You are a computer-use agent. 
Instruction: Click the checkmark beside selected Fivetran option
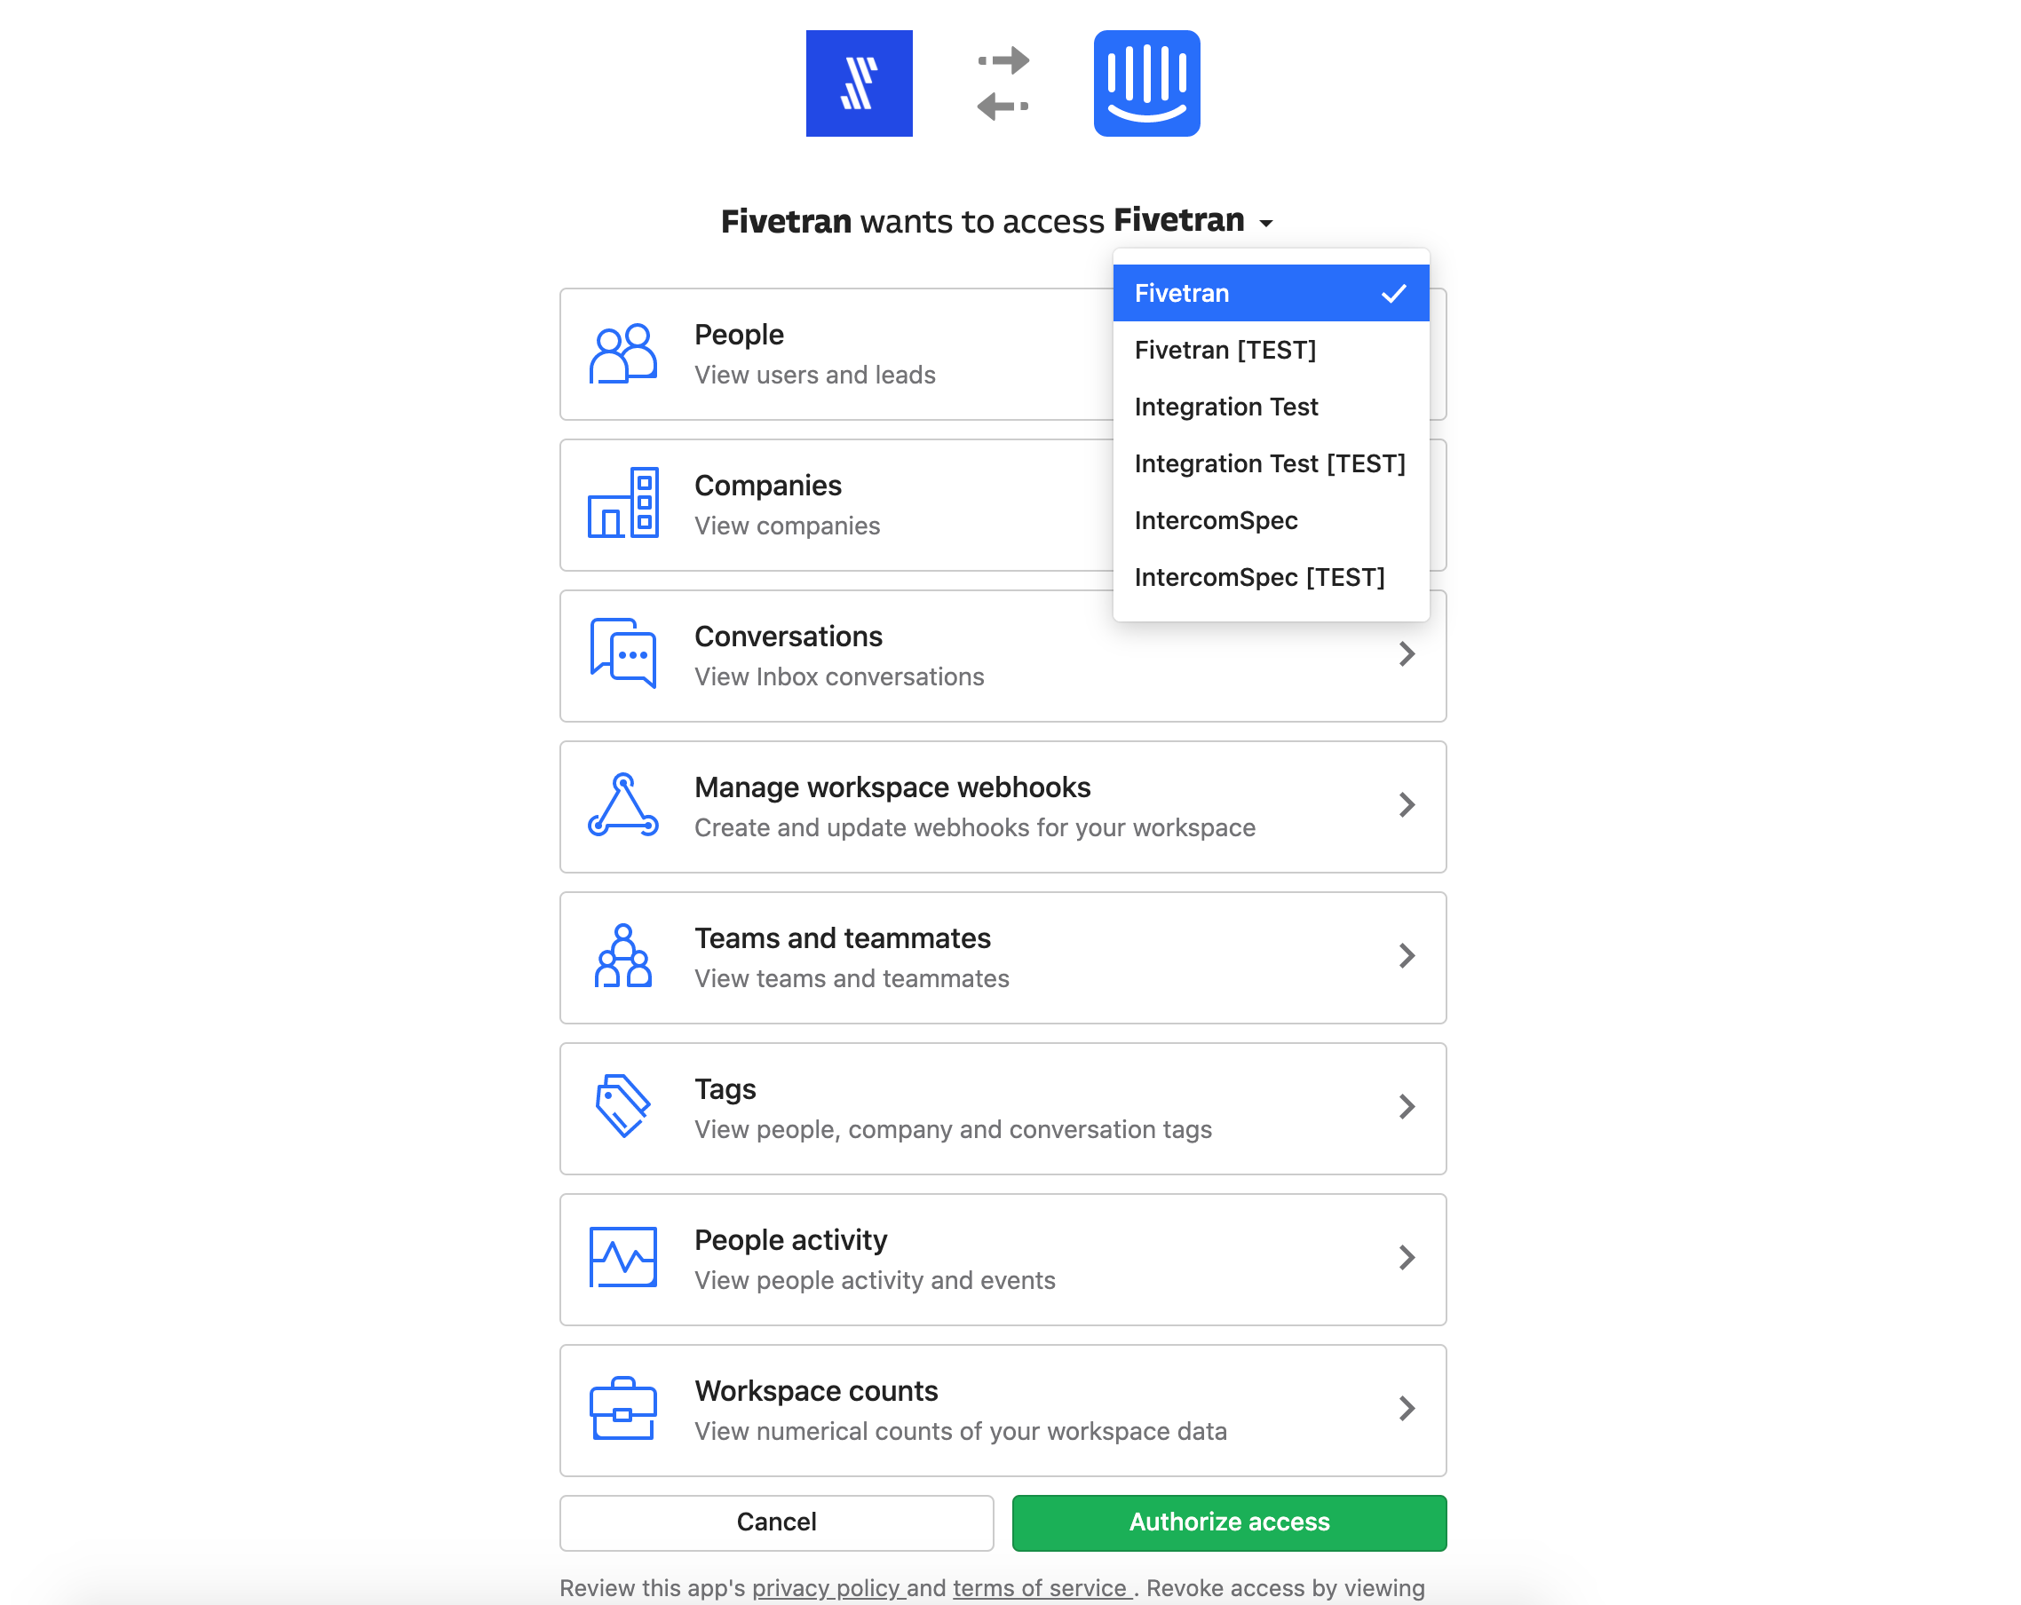pyautogui.click(x=1394, y=293)
